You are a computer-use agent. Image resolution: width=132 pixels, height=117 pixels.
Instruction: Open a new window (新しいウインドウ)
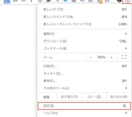point(84,17)
